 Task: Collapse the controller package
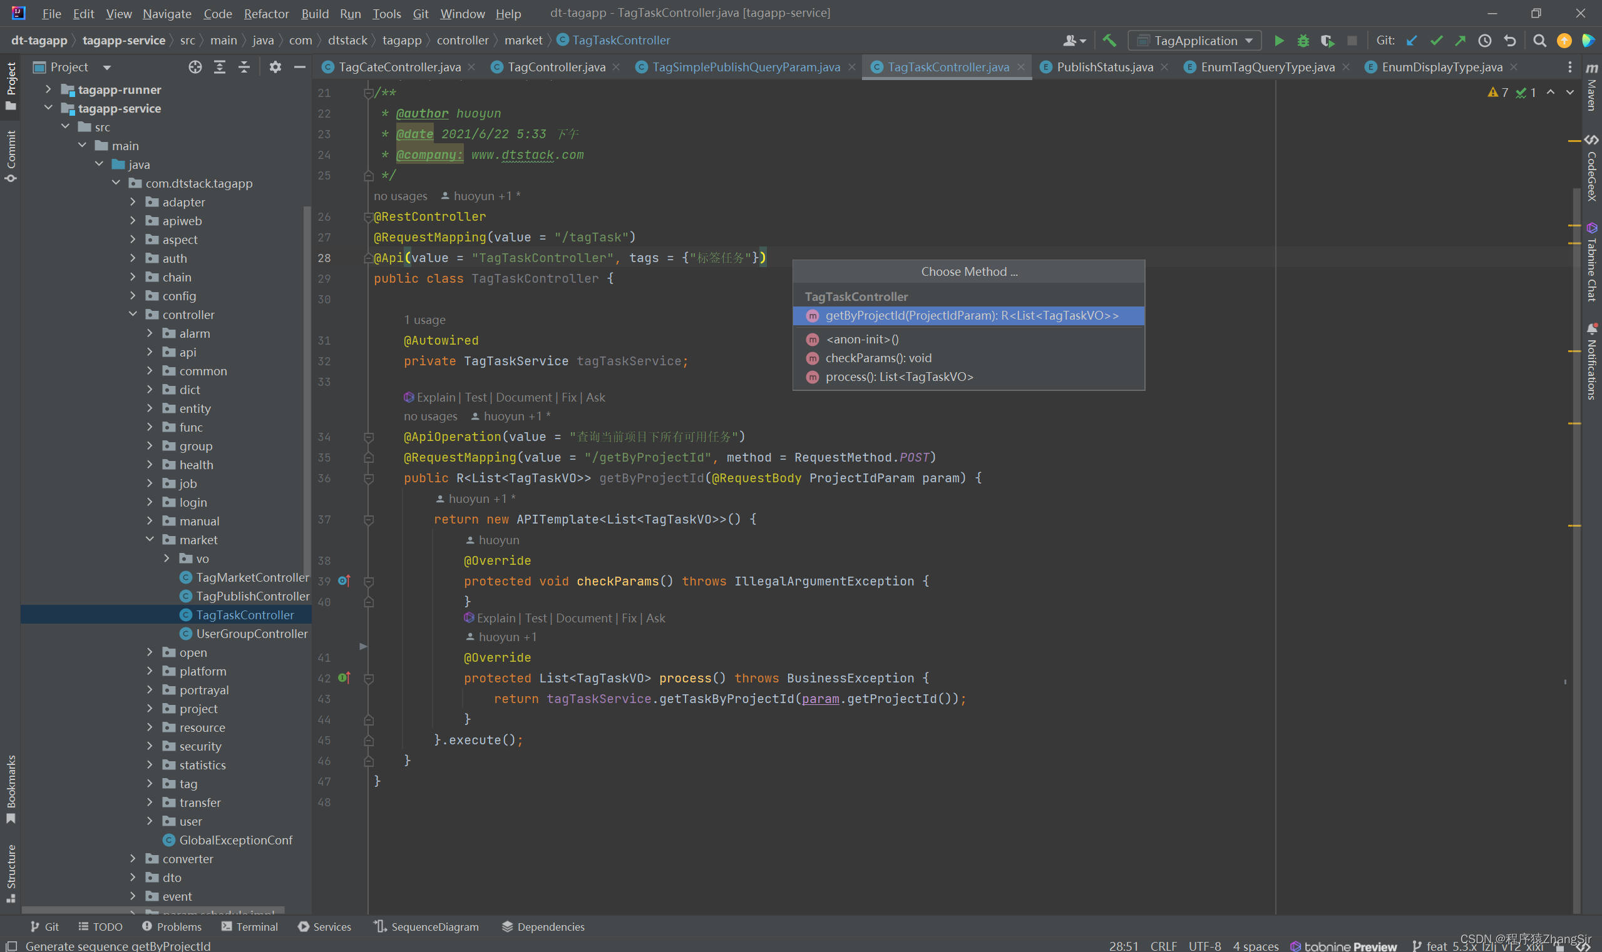133,315
